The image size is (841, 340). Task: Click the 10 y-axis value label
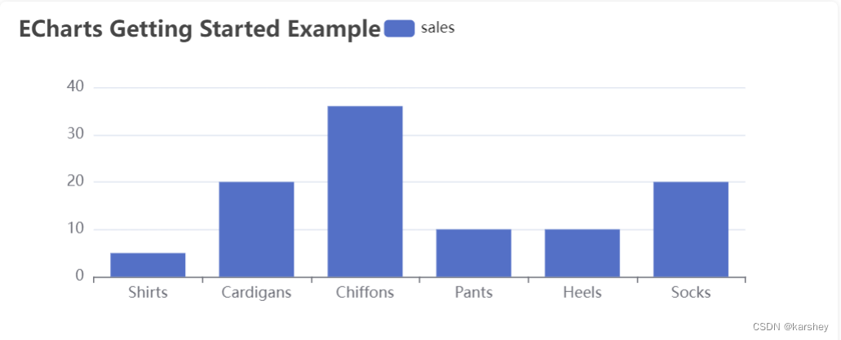[x=77, y=229]
